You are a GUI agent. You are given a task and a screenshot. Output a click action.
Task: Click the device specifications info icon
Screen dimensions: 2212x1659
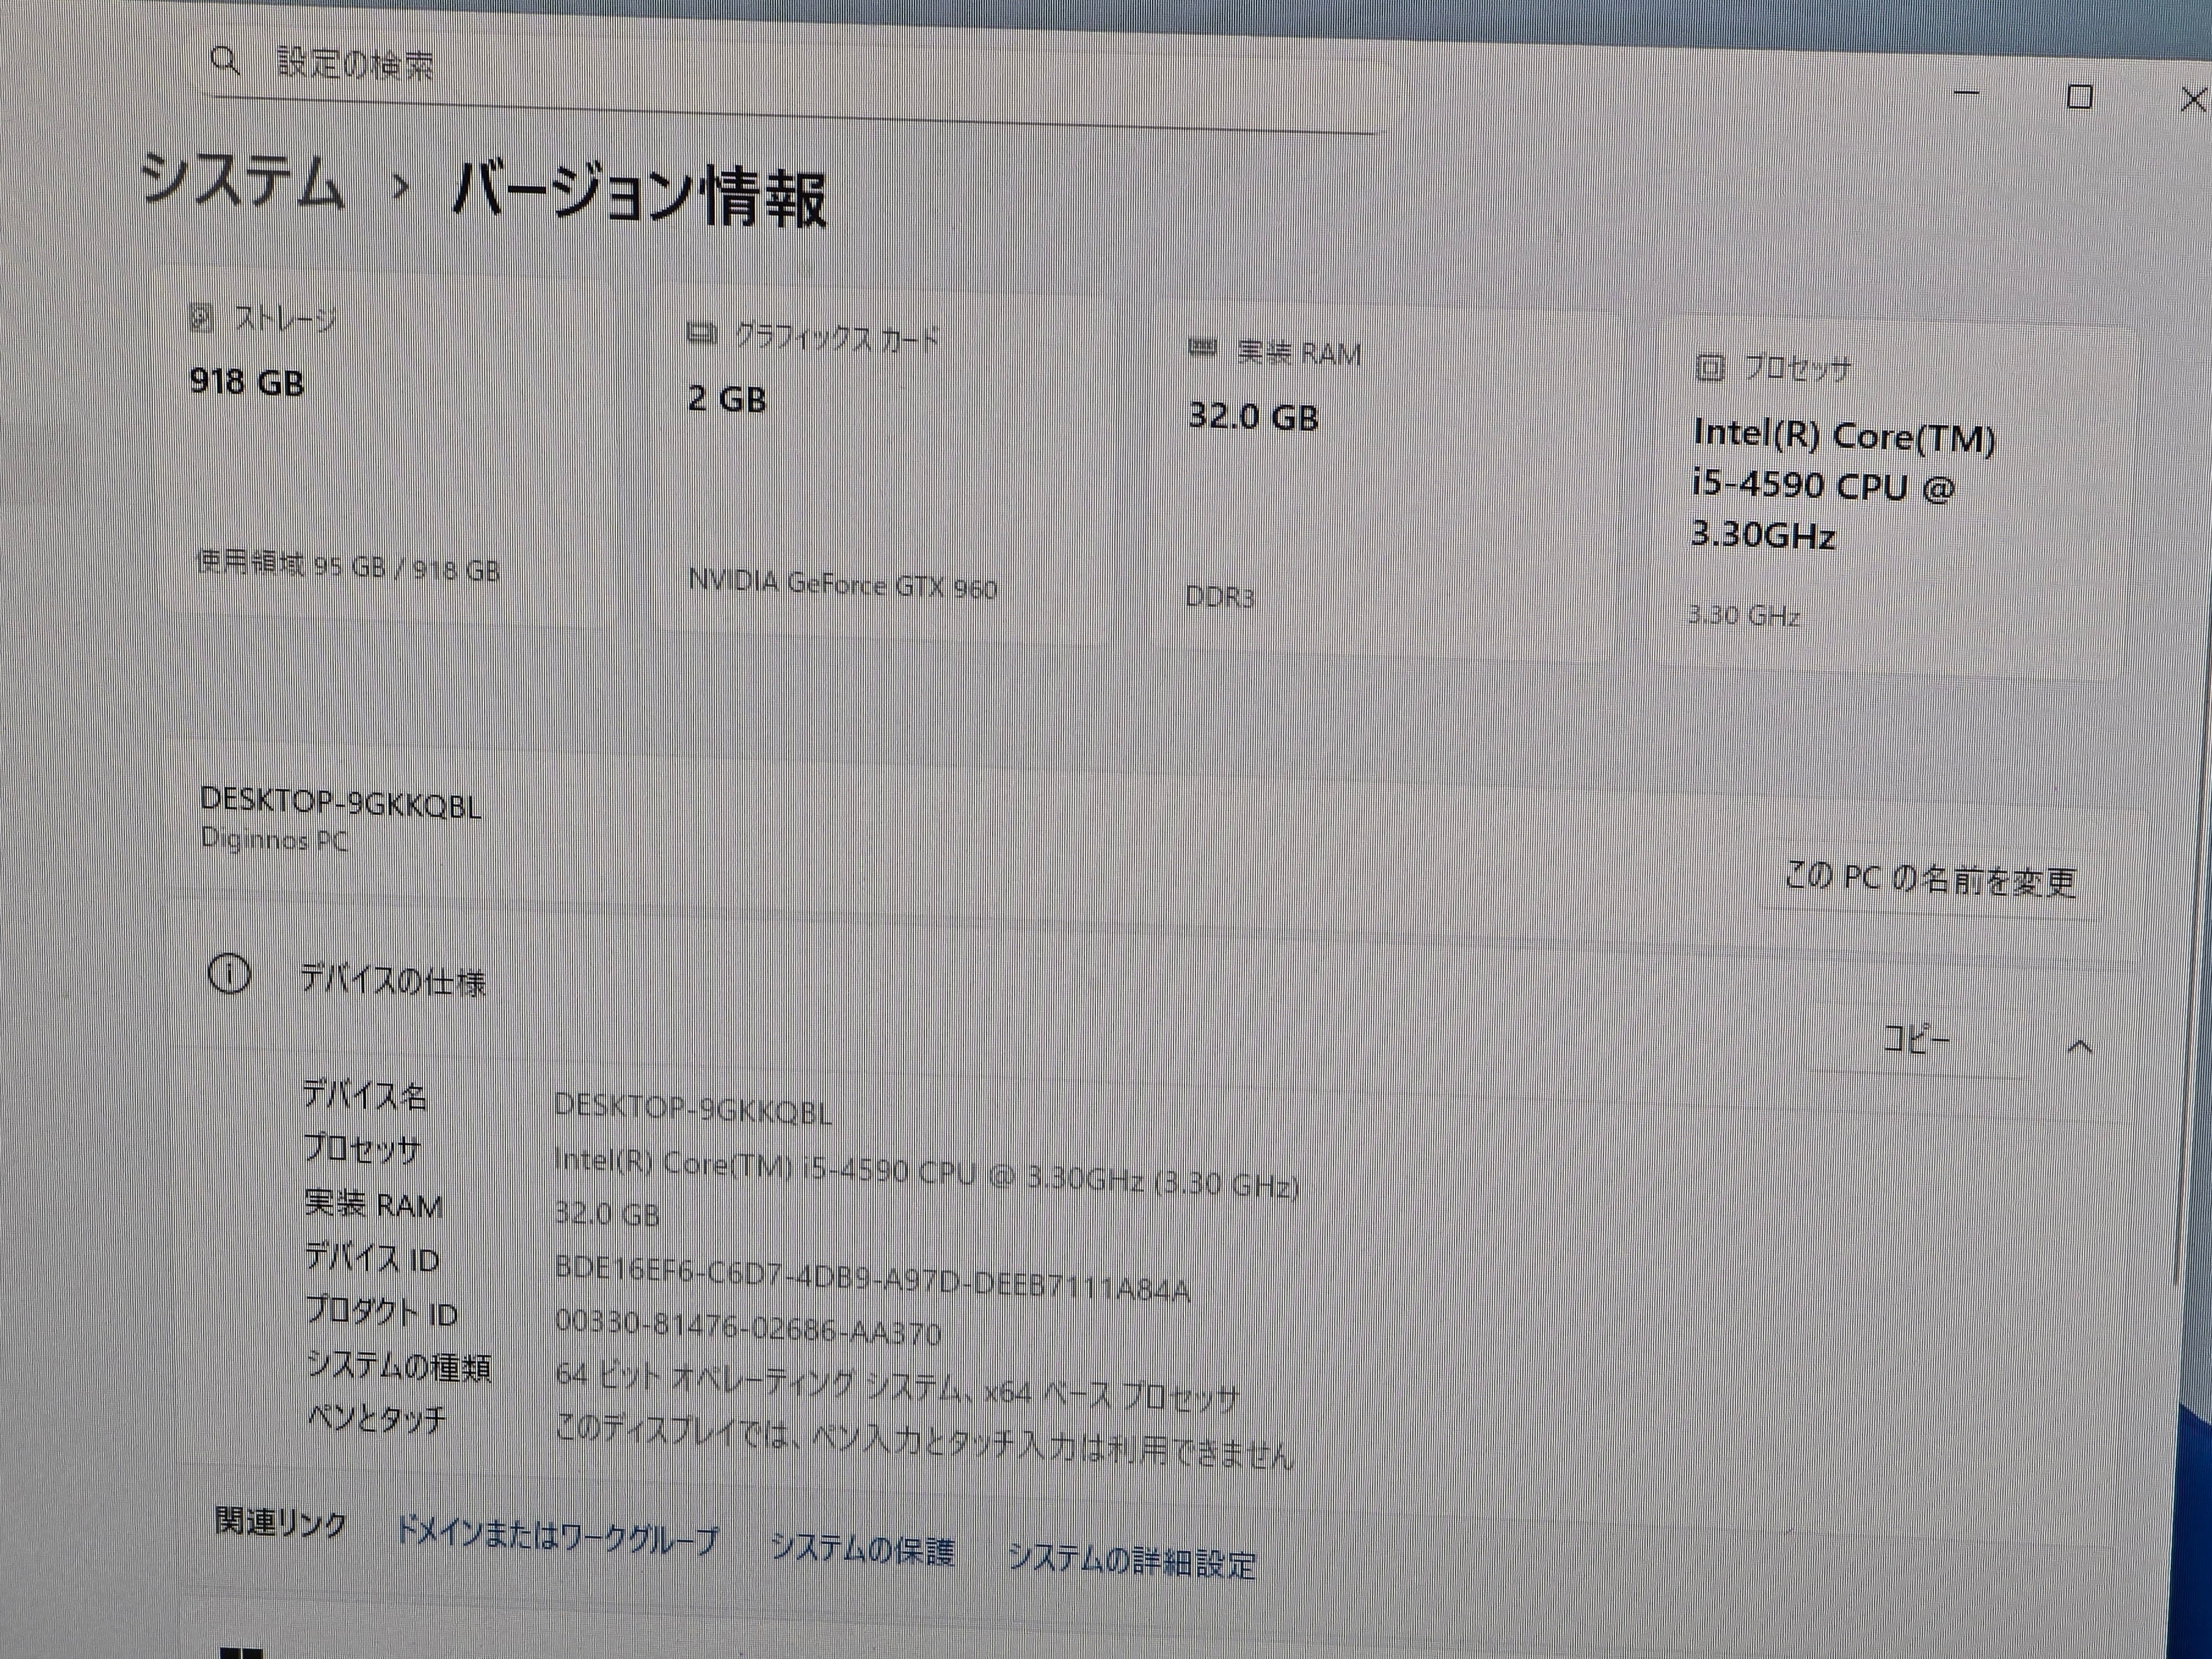pyautogui.click(x=229, y=974)
